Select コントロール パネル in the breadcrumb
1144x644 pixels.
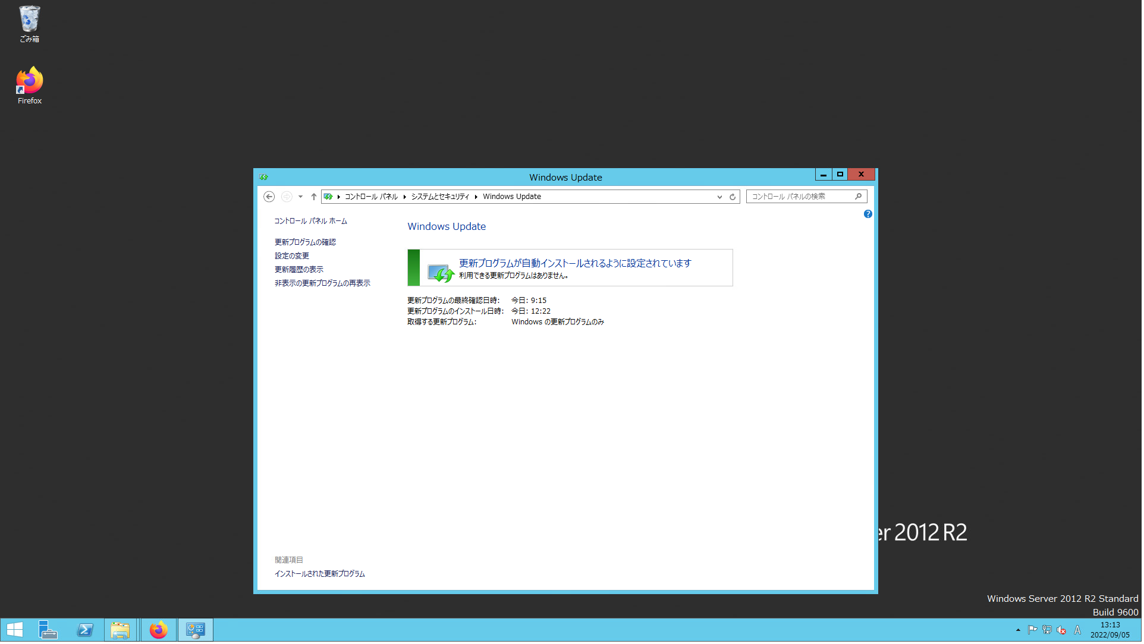coord(372,197)
